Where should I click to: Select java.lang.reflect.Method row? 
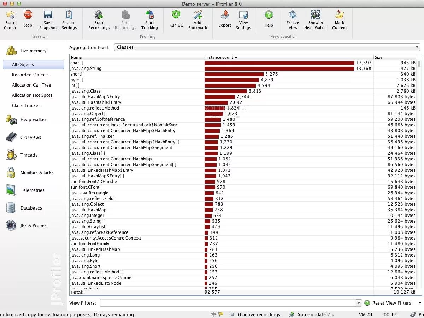pos(243,108)
